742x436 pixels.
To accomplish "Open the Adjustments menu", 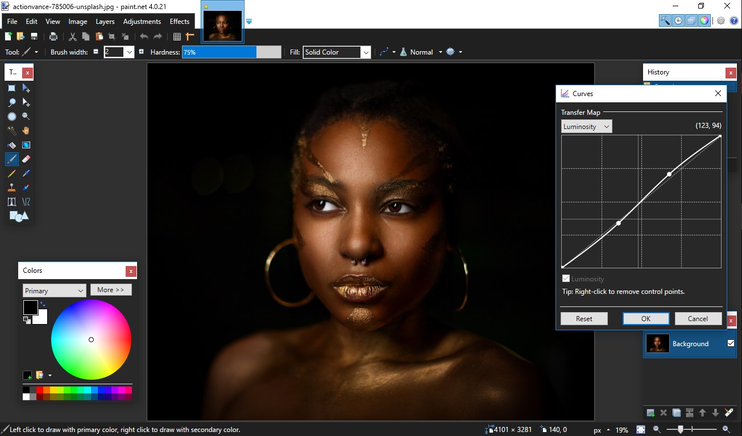I will click(x=142, y=21).
